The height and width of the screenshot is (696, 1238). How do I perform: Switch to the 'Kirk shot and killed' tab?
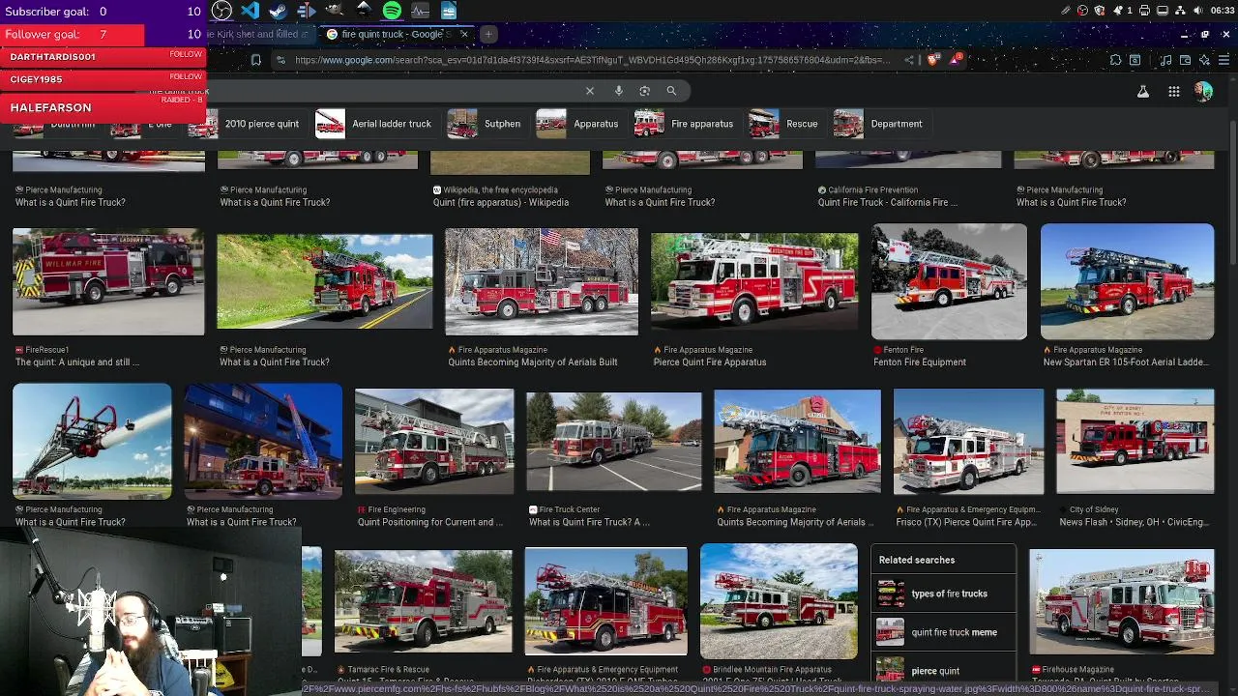click(x=259, y=35)
